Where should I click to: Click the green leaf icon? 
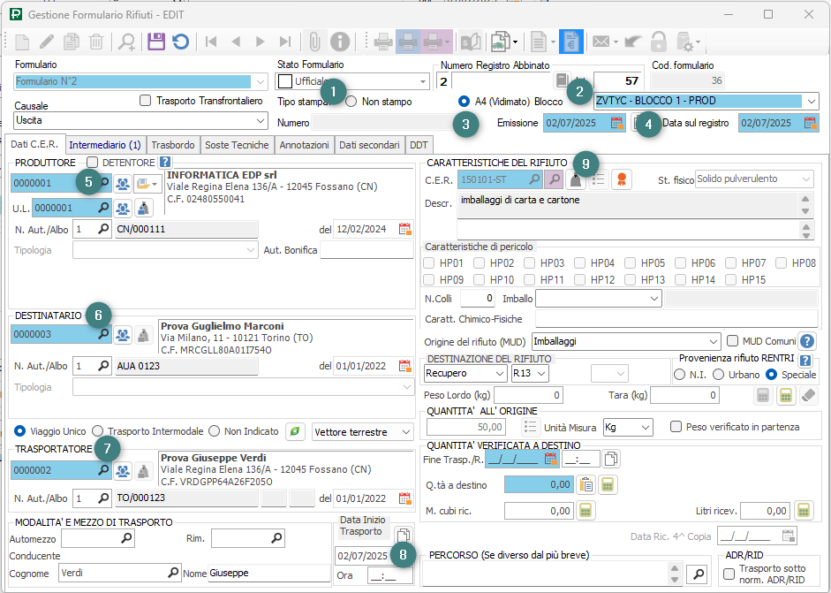point(296,431)
